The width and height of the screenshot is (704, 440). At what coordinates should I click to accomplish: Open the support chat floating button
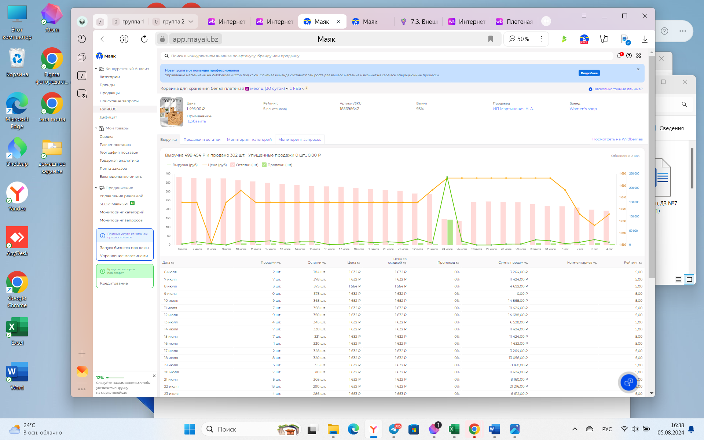click(x=628, y=382)
